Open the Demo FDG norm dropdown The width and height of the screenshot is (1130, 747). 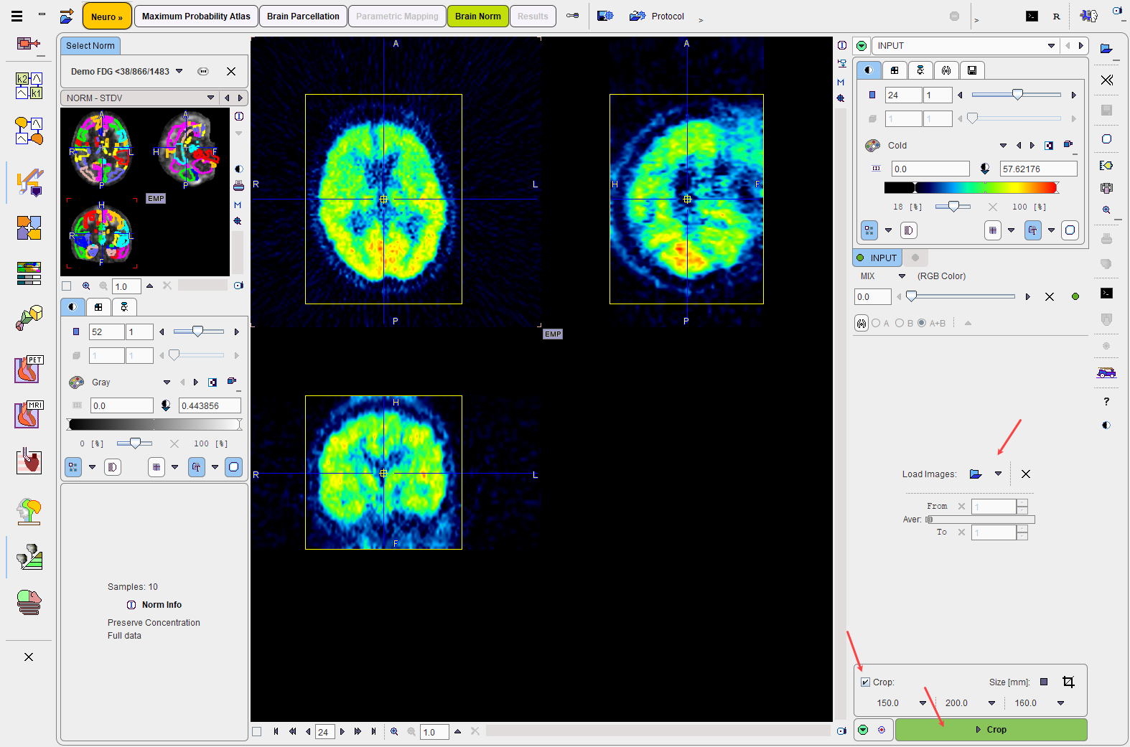click(x=179, y=71)
